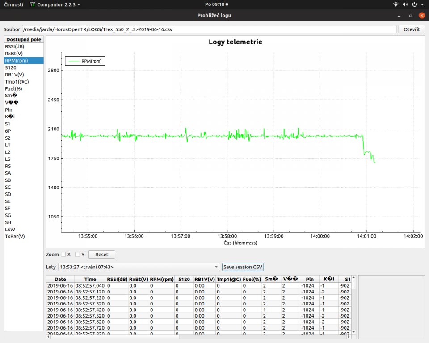
Task: Click Save session CSV button
Action: coord(243,267)
